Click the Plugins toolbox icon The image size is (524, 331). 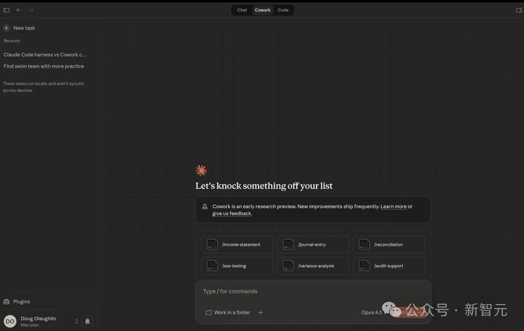click(x=6, y=302)
